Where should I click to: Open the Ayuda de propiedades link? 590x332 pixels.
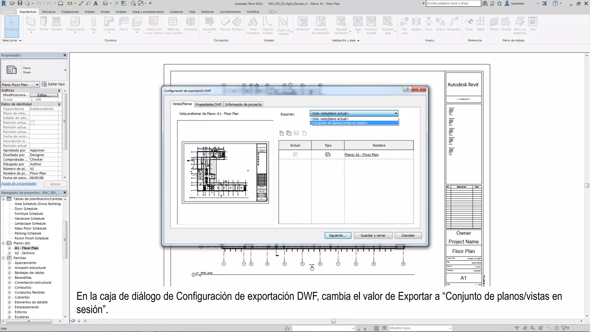[x=19, y=184]
